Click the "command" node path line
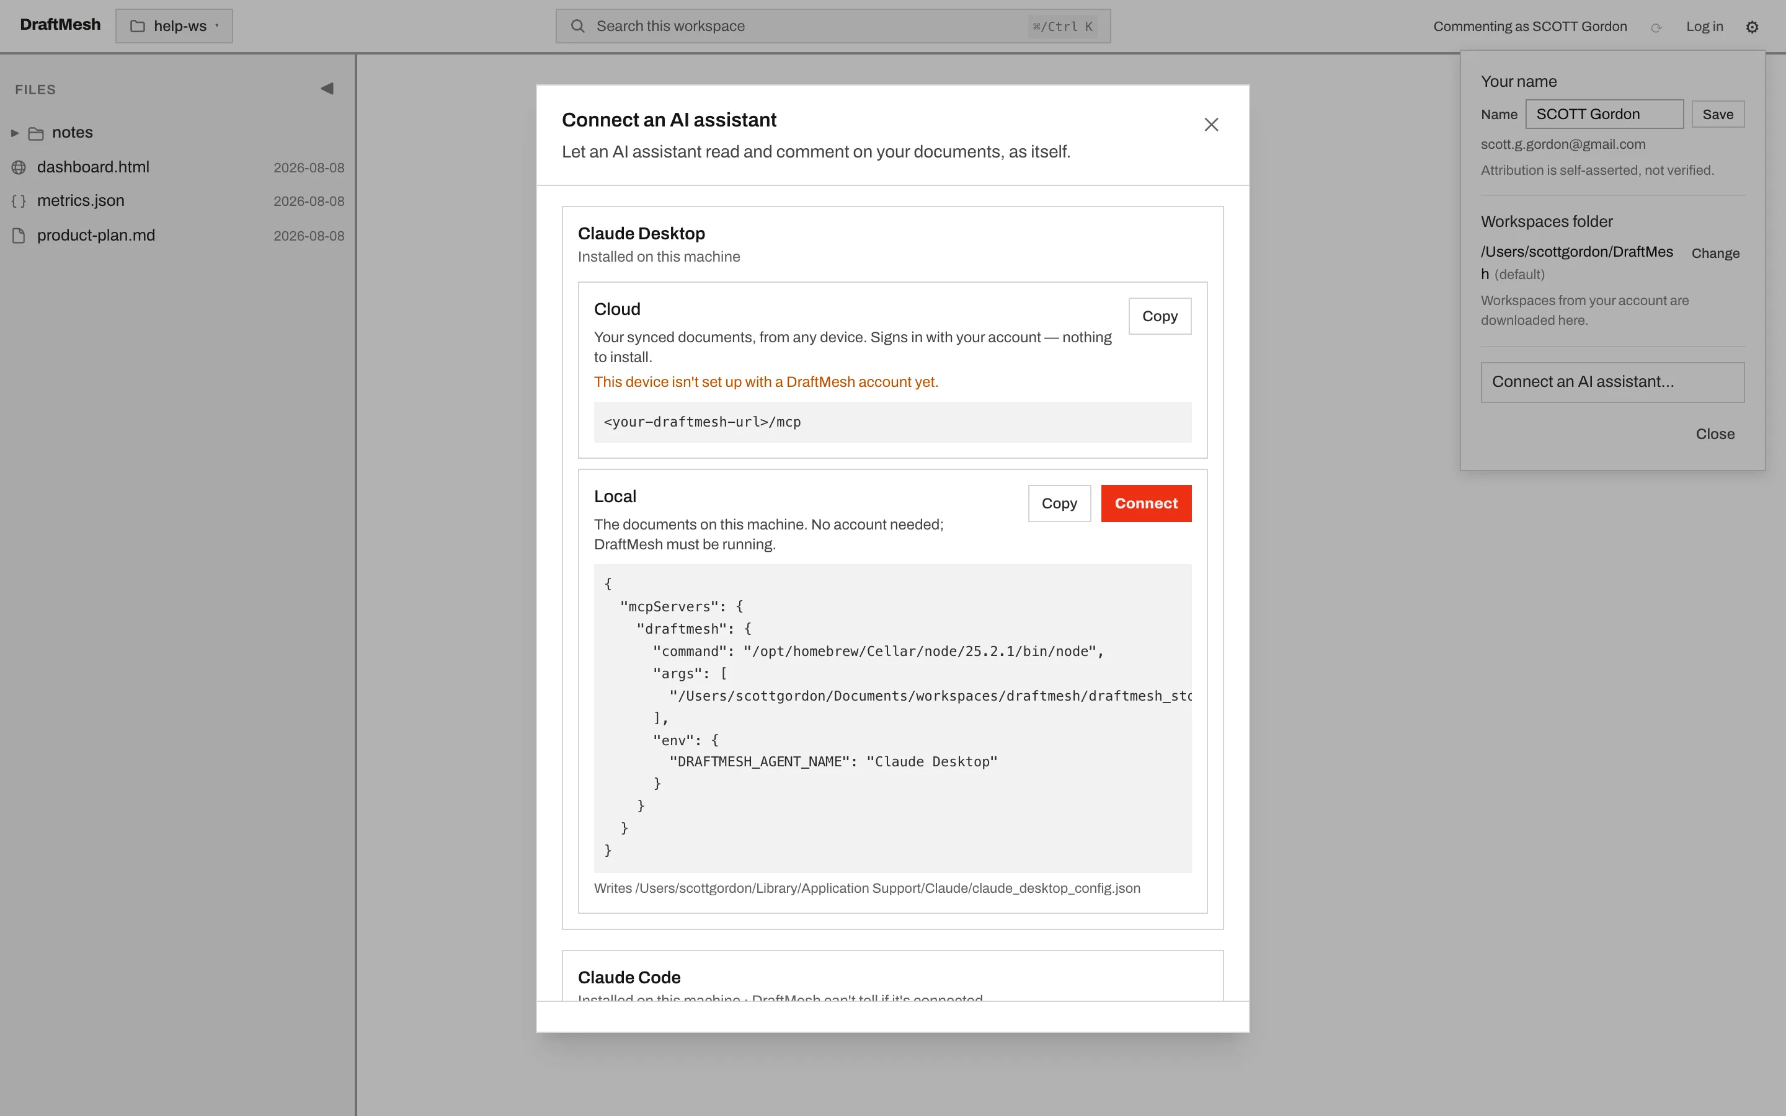Screen dimensions: 1786x1116 (878, 651)
